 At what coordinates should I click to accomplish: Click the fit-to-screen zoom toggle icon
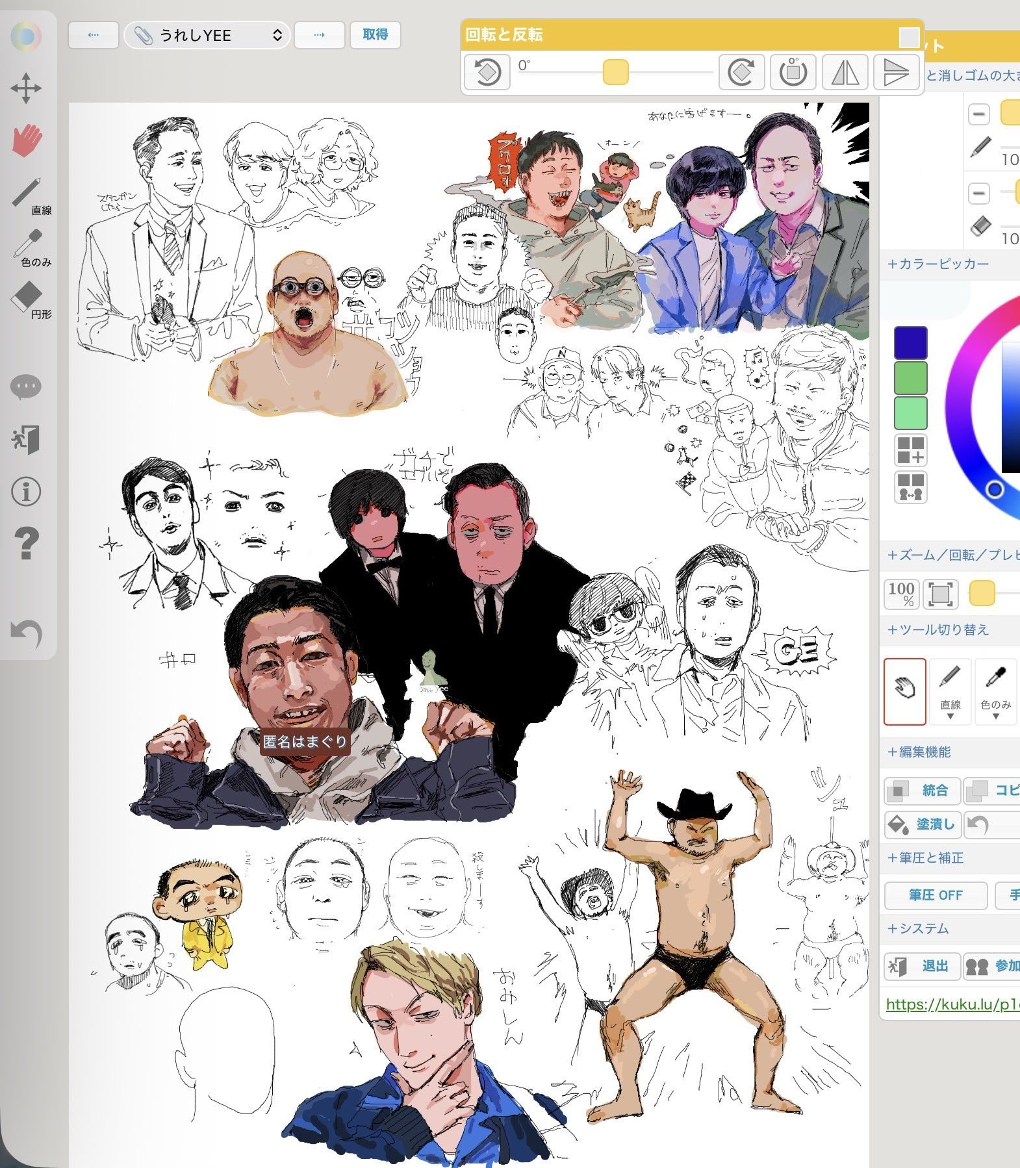click(940, 594)
